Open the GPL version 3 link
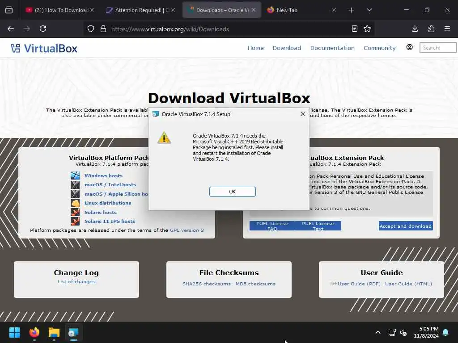Screen dimensions: 458x343 [x=187, y=230]
